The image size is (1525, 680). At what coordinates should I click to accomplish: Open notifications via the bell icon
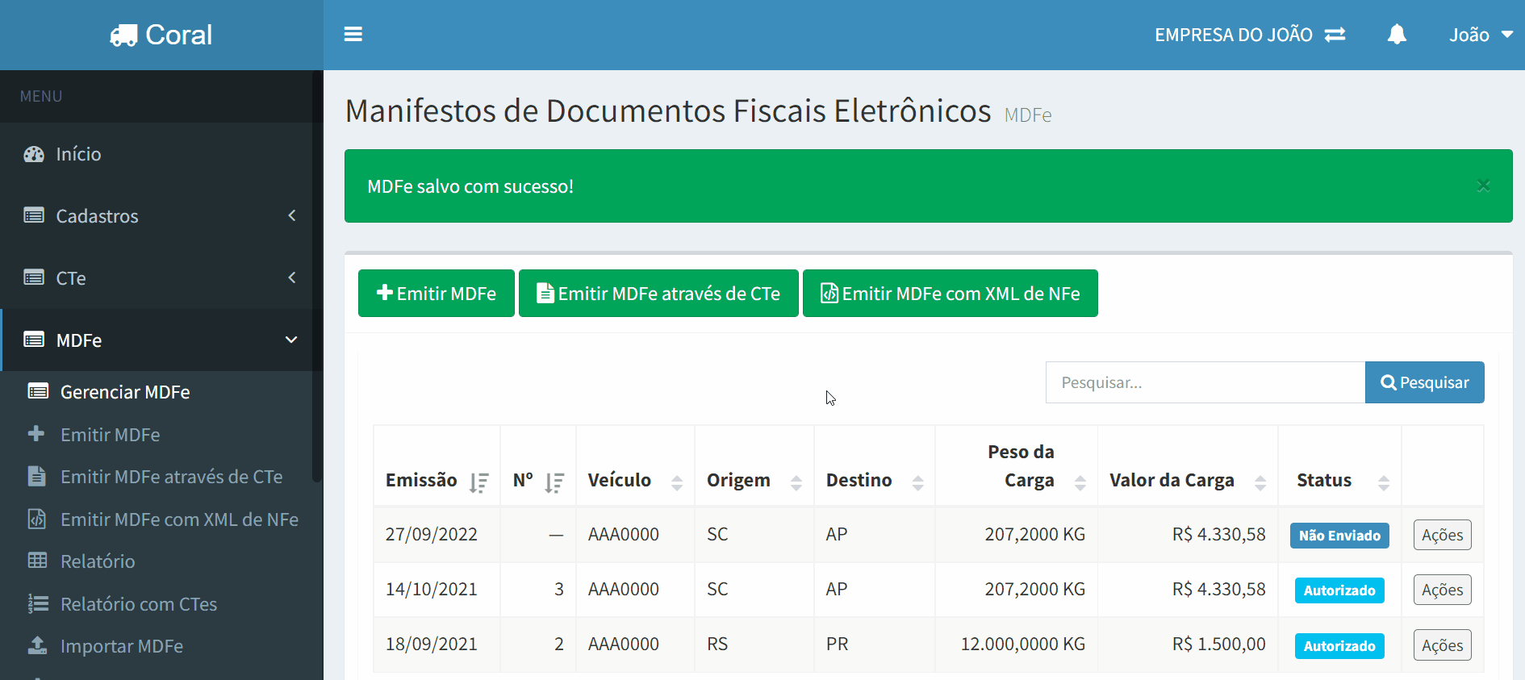pyautogui.click(x=1397, y=35)
